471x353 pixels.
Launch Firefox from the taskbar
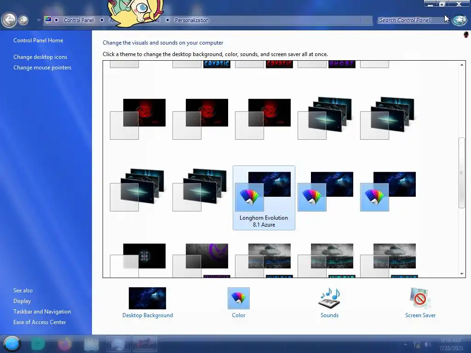[64, 344]
